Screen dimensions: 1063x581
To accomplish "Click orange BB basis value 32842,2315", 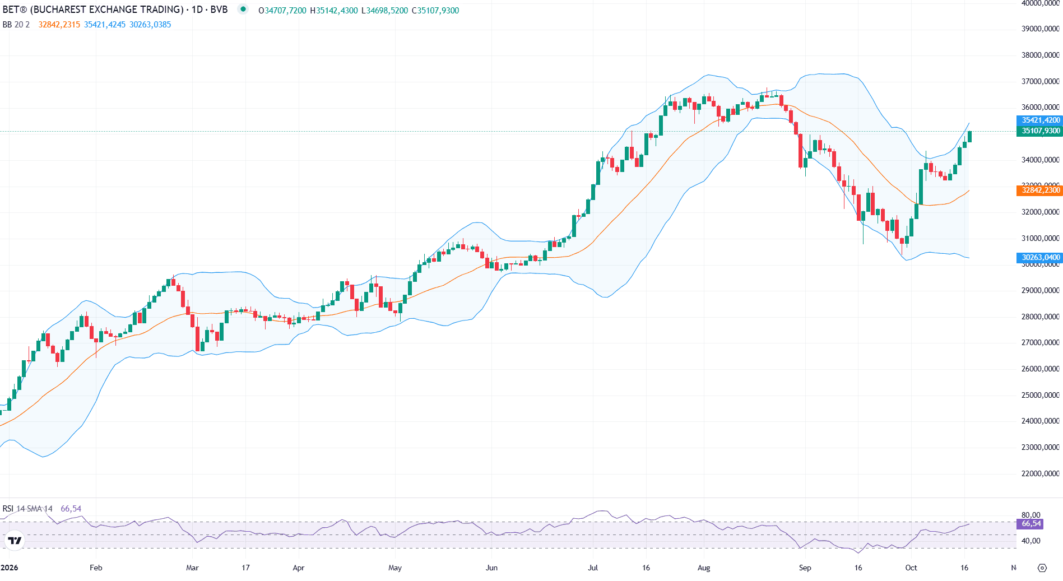I will [x=59, y=25].
